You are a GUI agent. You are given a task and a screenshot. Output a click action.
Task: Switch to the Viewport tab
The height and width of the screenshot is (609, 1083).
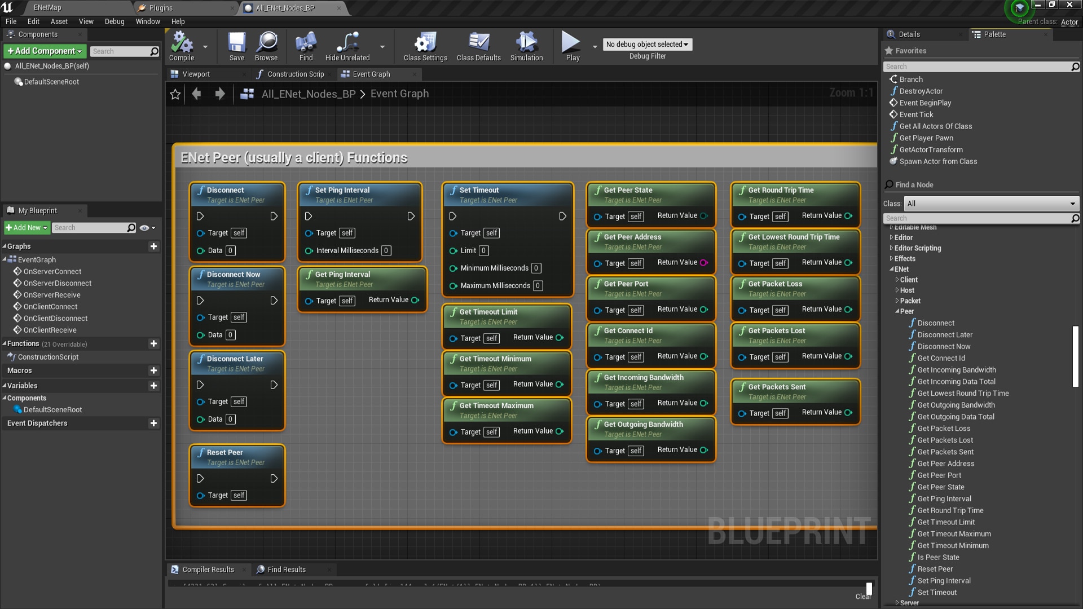[x=196, y=74]
